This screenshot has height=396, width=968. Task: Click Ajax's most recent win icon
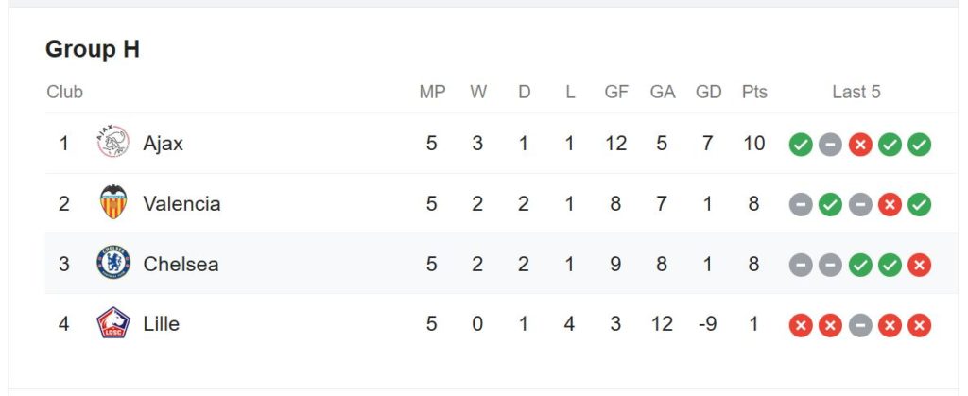coord(919,145)
